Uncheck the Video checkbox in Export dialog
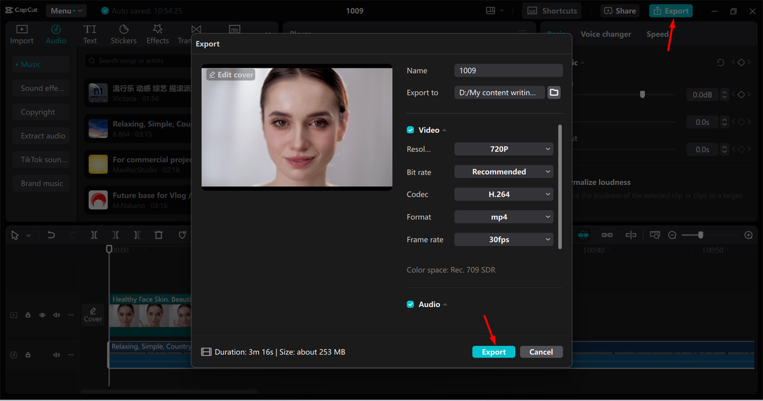This screenshot has width=763, height=401. tap(410, 130)
